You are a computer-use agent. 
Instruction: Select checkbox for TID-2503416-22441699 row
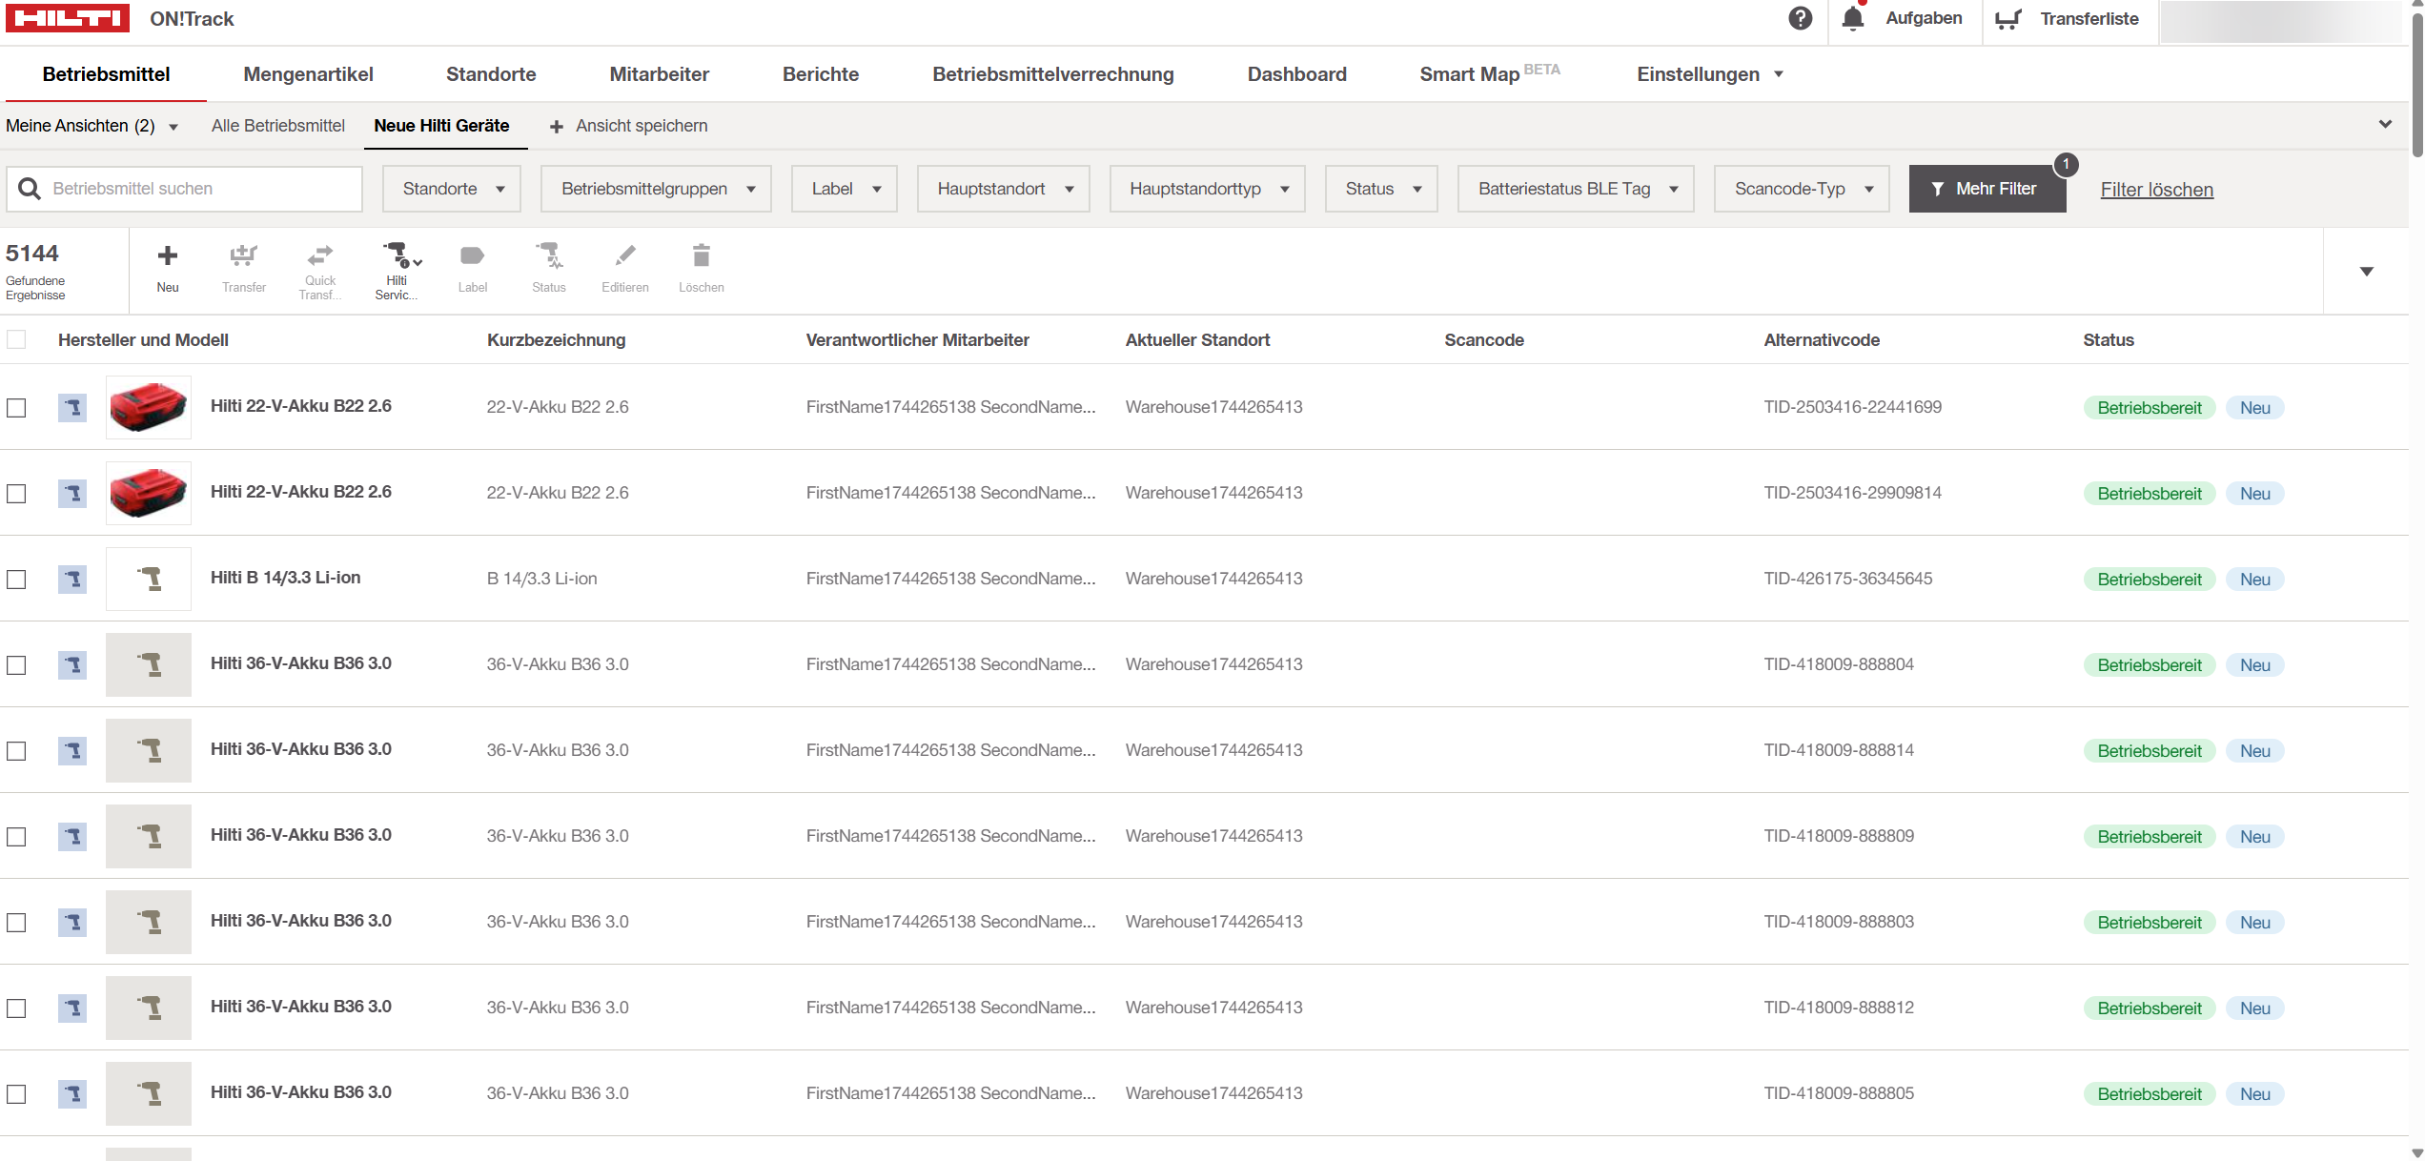(16, 408)
